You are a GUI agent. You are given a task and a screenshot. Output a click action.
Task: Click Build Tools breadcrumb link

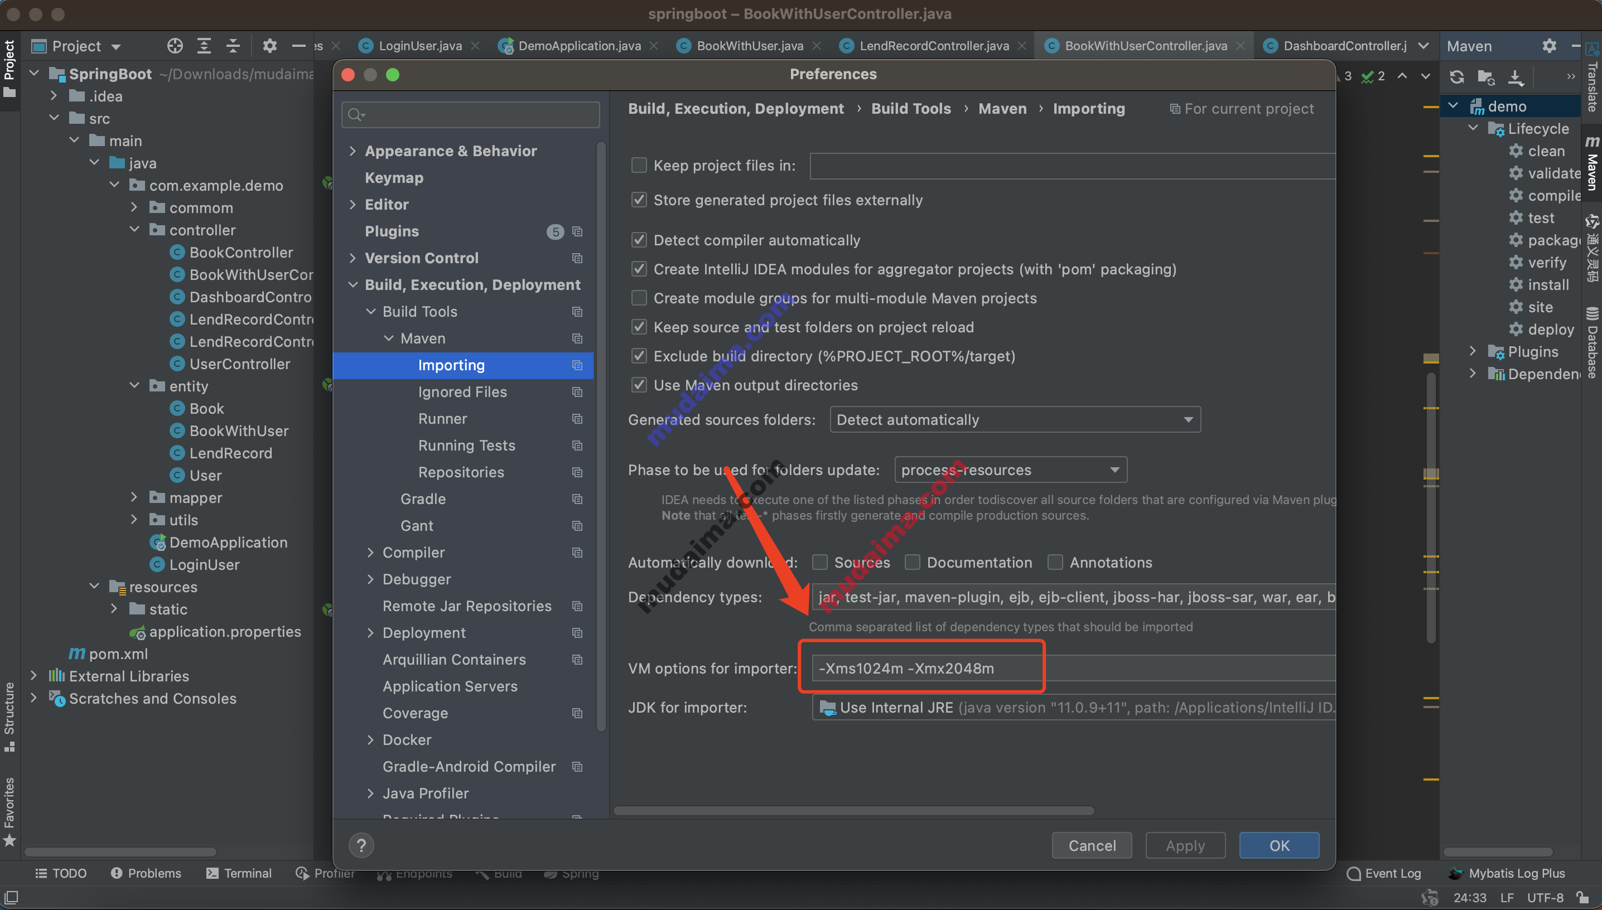(x=911, y=108)
